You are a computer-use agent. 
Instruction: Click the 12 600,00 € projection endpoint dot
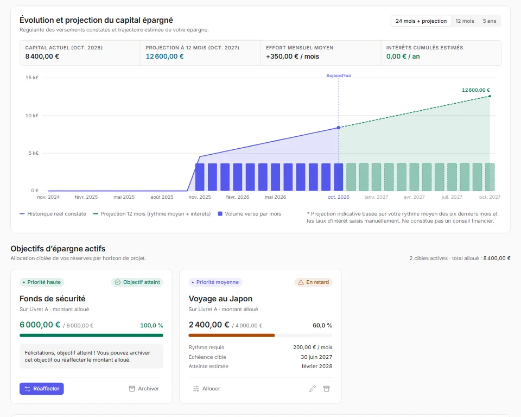[x=490, y=96]
